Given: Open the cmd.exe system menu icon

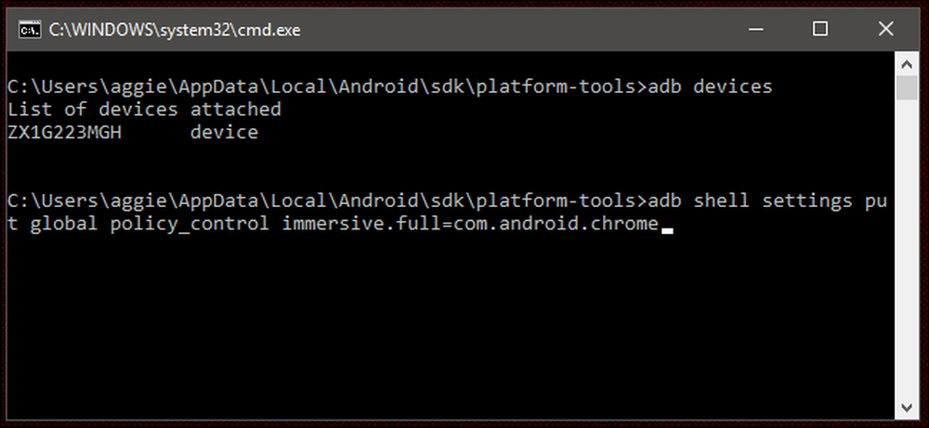Looking at the screenshot, I should coord(29,29).
